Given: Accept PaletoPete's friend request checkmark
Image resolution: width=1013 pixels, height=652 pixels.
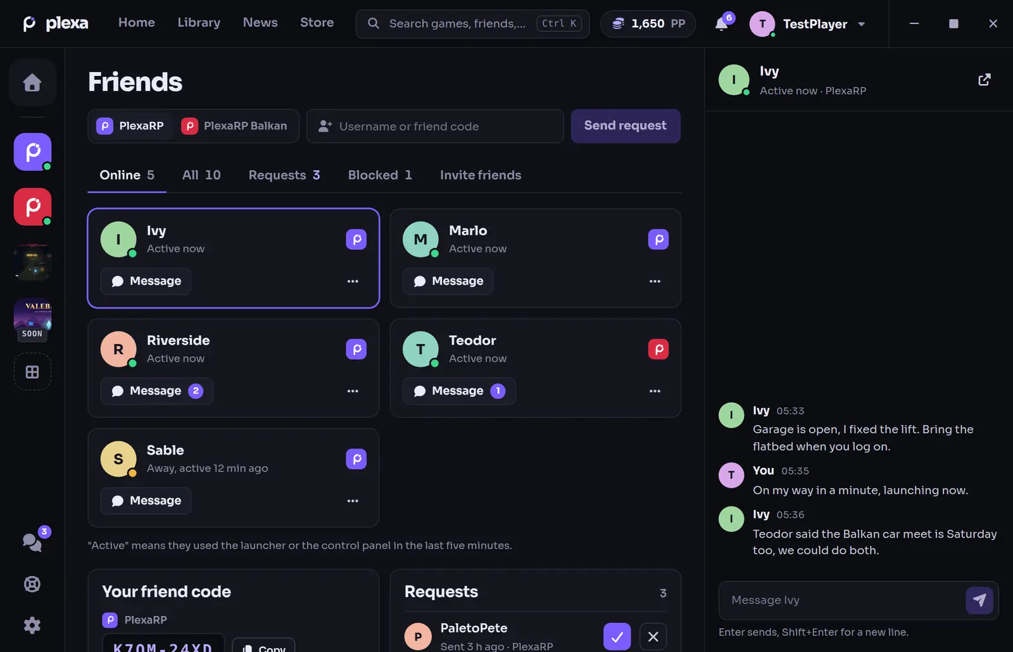Looking at the screenshot, I should click(617, 637).
